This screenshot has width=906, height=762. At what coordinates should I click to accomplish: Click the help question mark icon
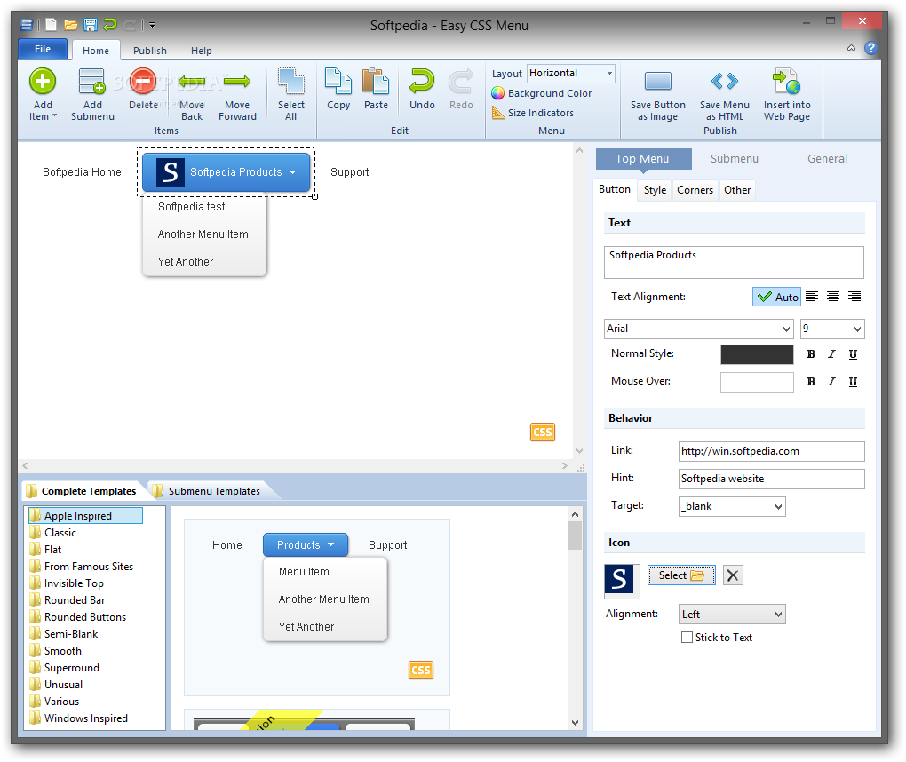870,48
